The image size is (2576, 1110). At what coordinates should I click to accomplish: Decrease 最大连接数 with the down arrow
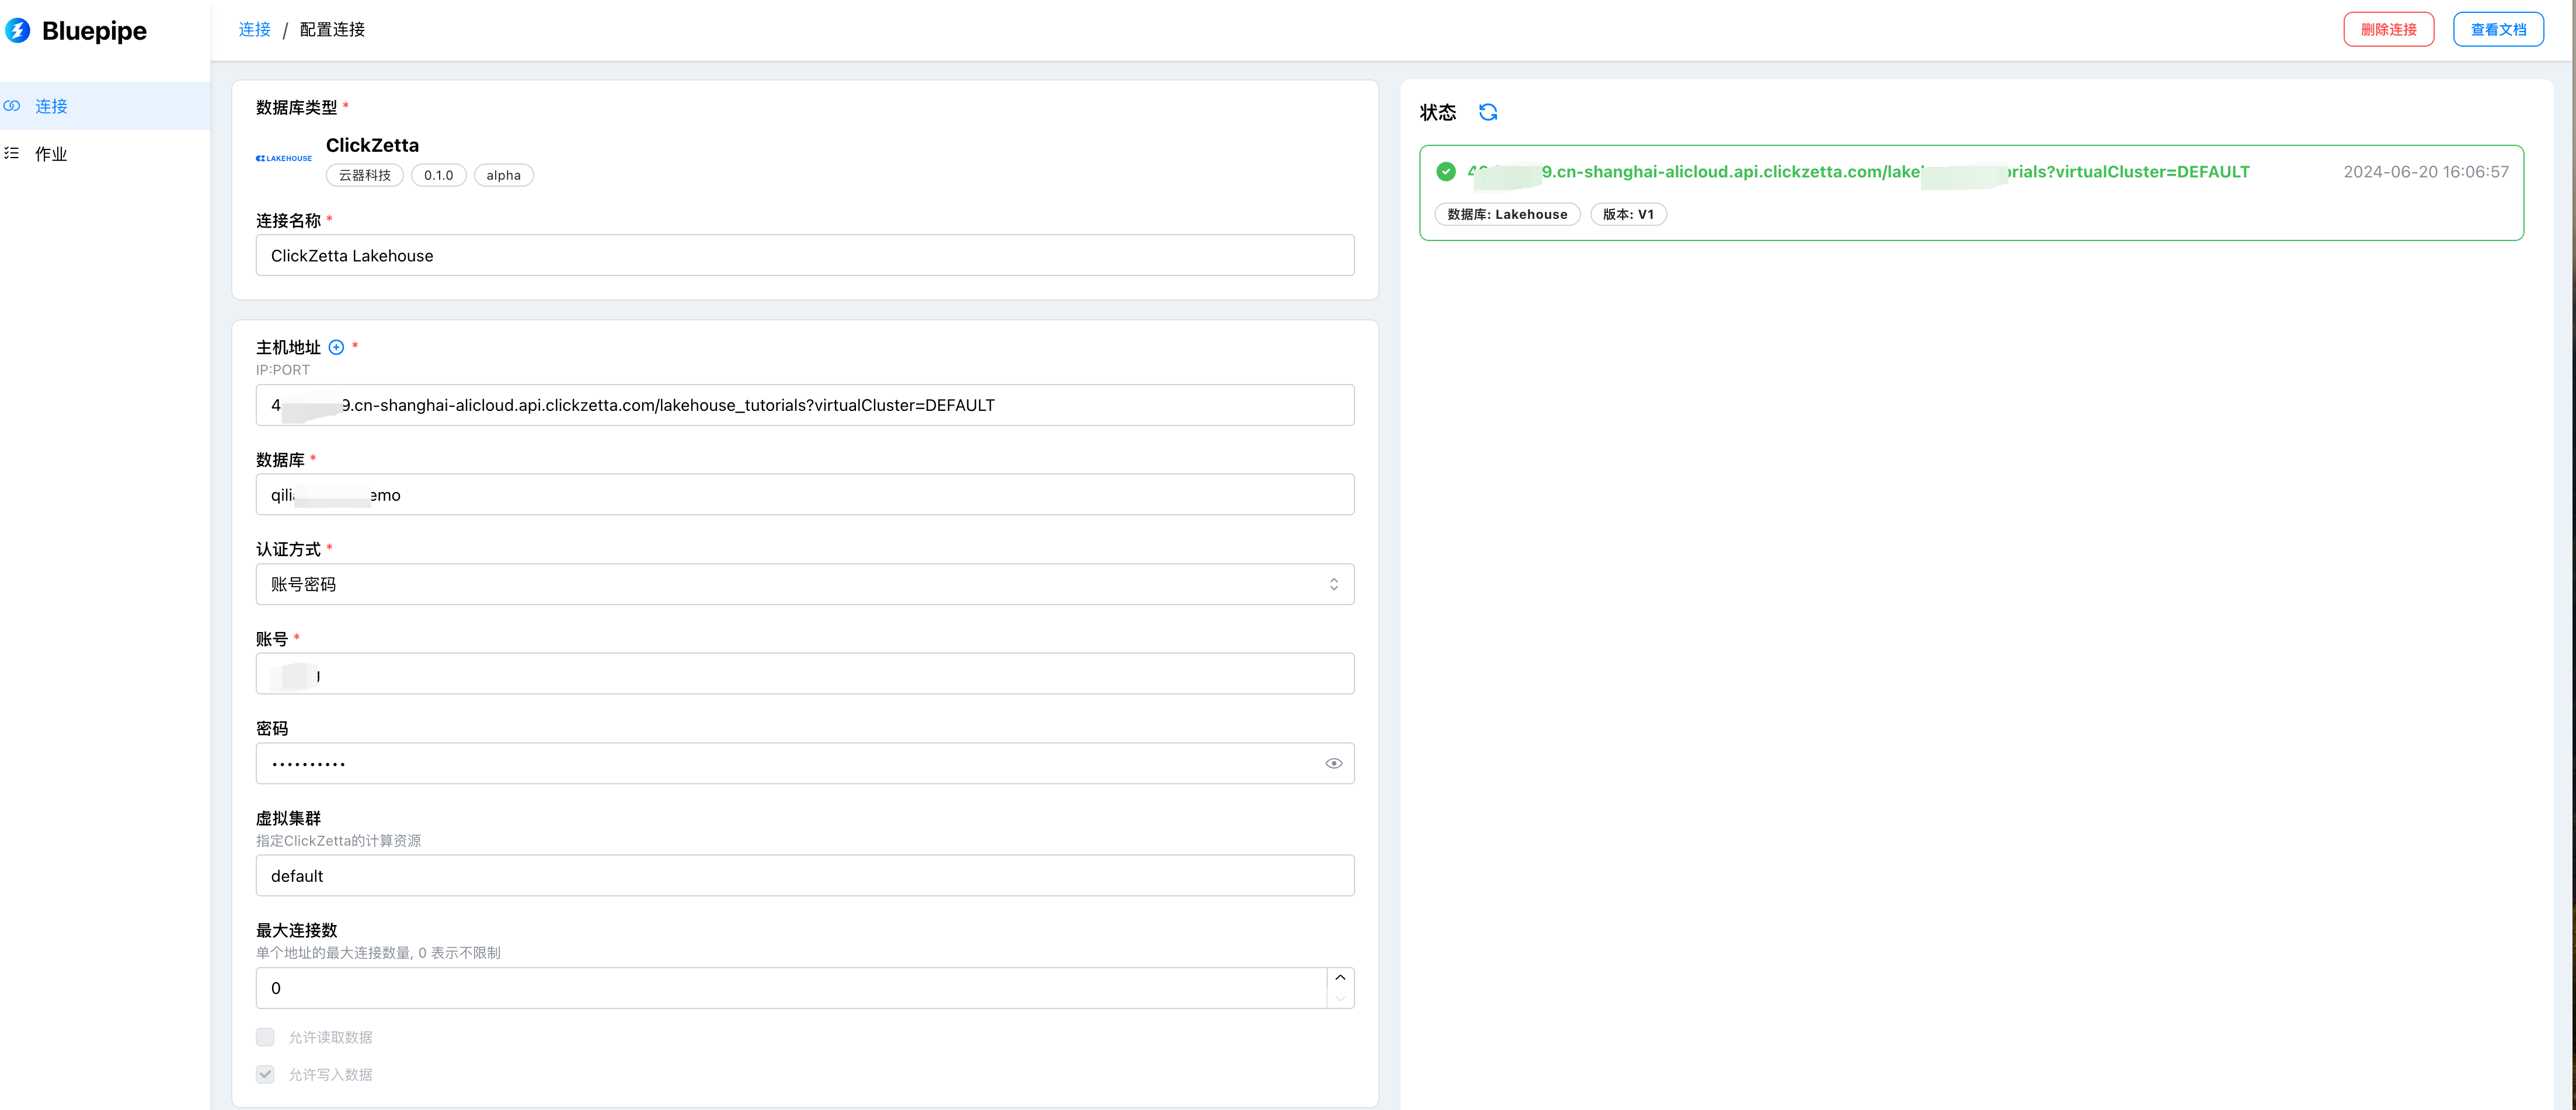click(1340, 998)
